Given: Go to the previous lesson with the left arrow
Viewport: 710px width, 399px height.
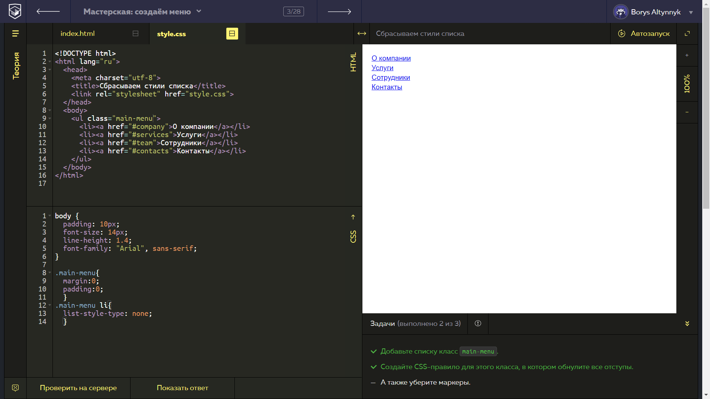Looking at the screenshot, I should [x=48, y=11].
